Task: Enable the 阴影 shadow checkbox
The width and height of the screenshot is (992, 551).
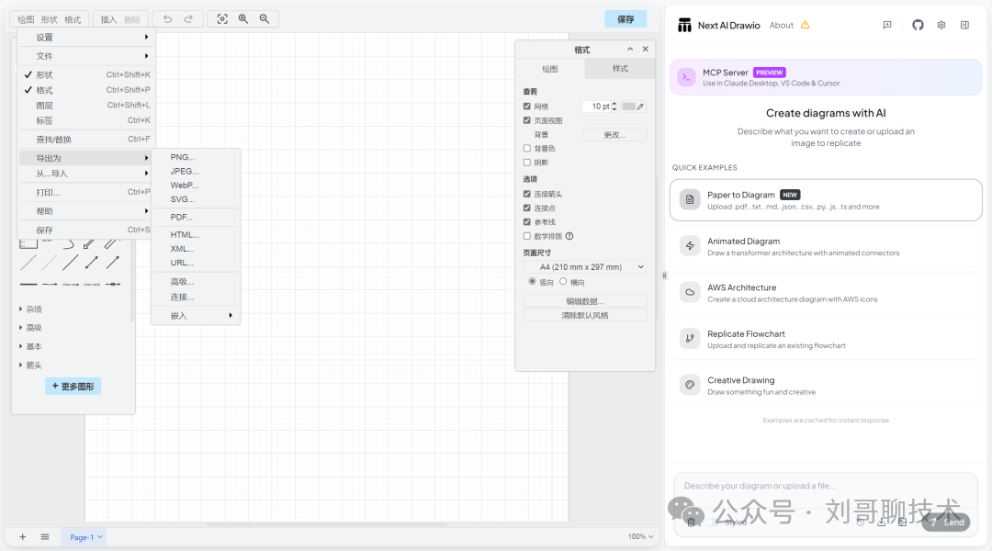Action: (x=527, y=163)
